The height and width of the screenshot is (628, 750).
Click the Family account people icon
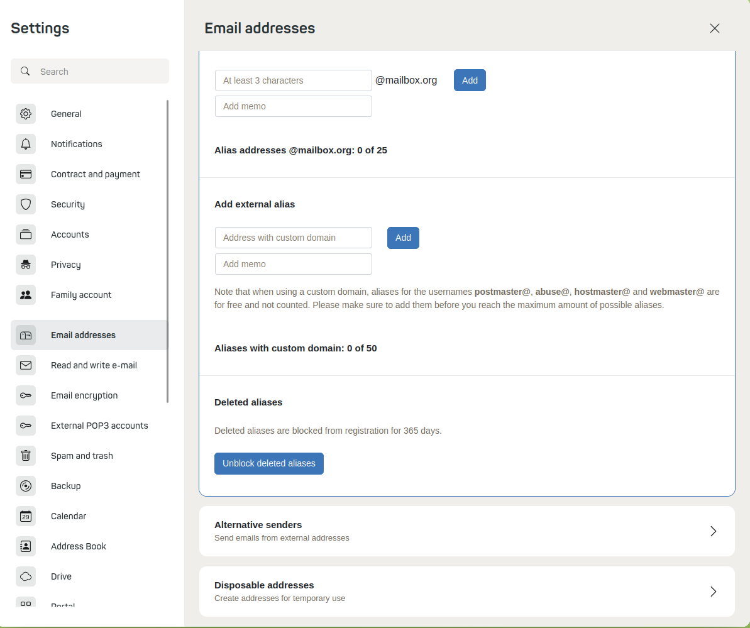(26, 295)
